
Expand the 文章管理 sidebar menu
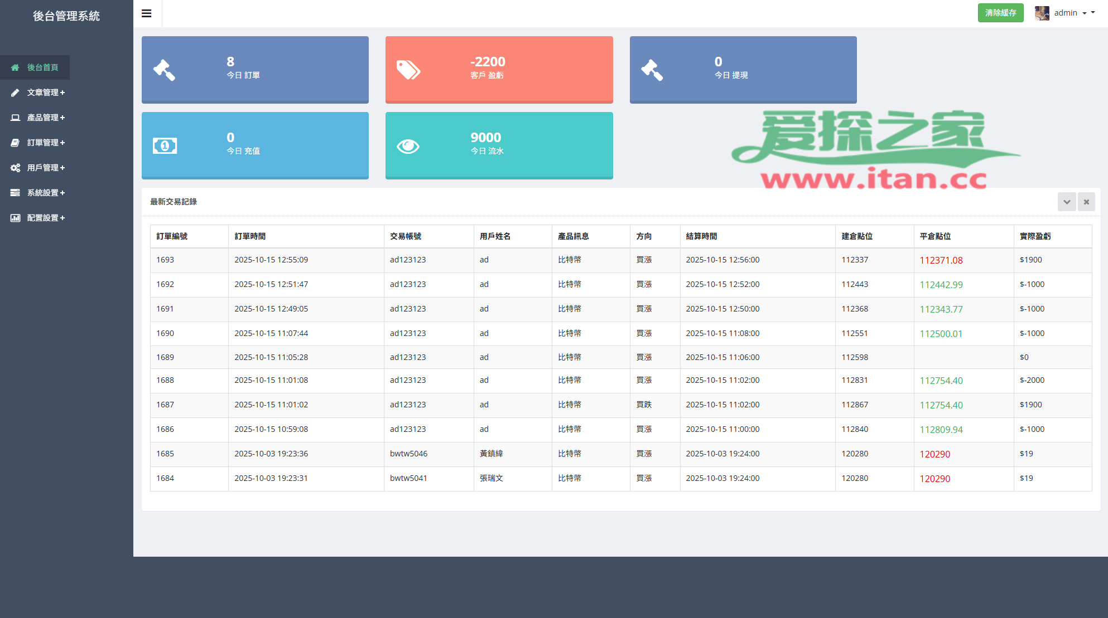[x=46, y=93]
